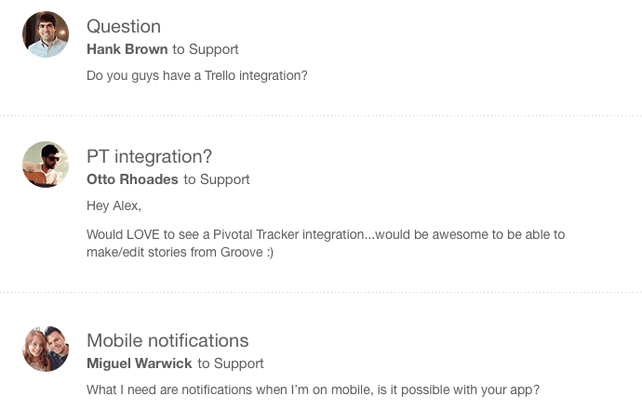Screen dimensions: 642x409
Task: Click "to Support" next to Miguel Warwick
Action: click(231, 363)
